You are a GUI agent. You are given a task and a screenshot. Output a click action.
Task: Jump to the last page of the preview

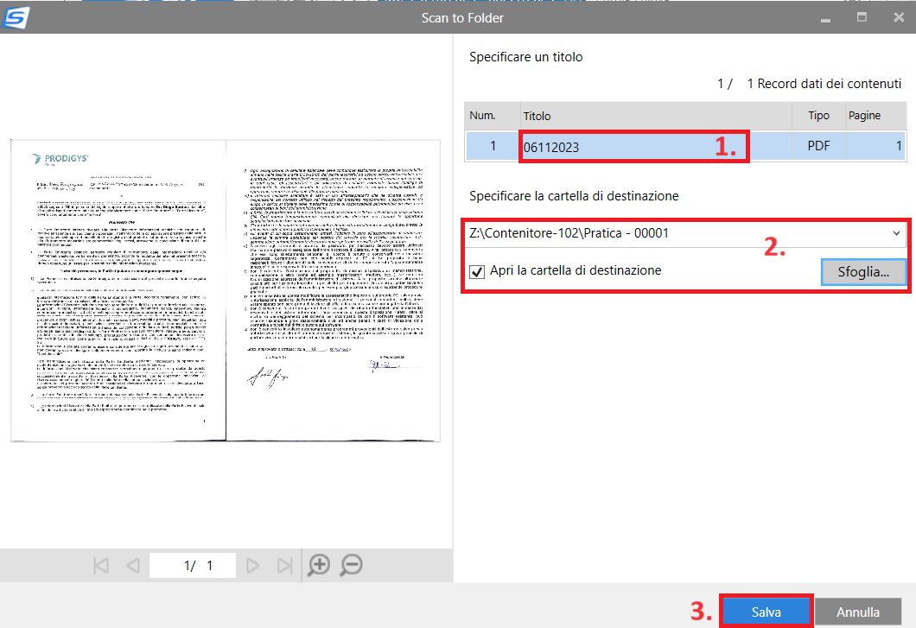[284, 566]
